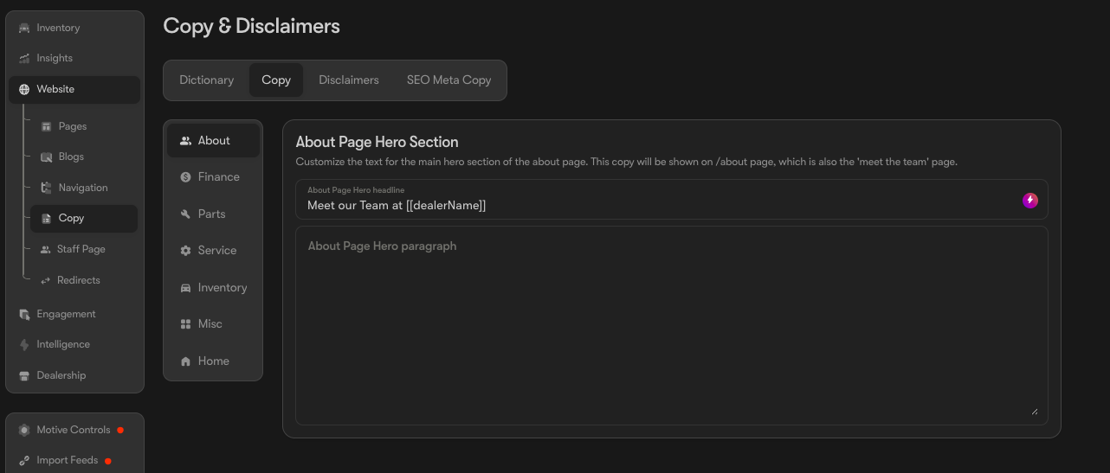Image resolution: width=1110 pixels, height=473 pixels.
Task: Click the Insights chart icon
Action: click(x=24, y=58)
